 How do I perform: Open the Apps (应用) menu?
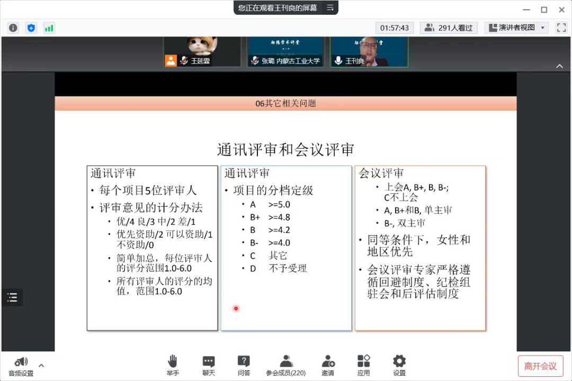[363, 365]
